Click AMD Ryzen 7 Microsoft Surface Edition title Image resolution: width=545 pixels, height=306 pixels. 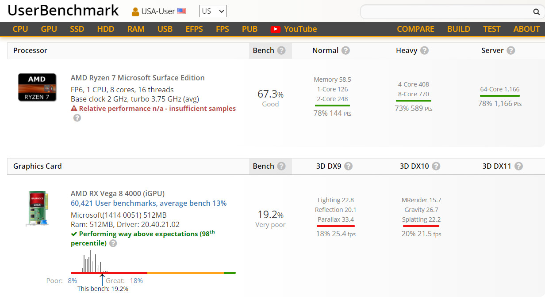(138, 78)
